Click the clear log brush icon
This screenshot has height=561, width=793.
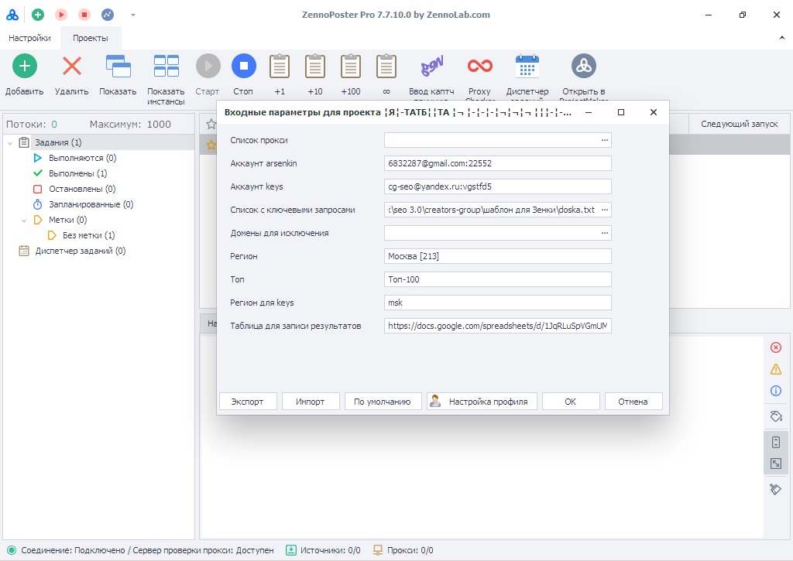pyautogui.click(x=776, y=489)
